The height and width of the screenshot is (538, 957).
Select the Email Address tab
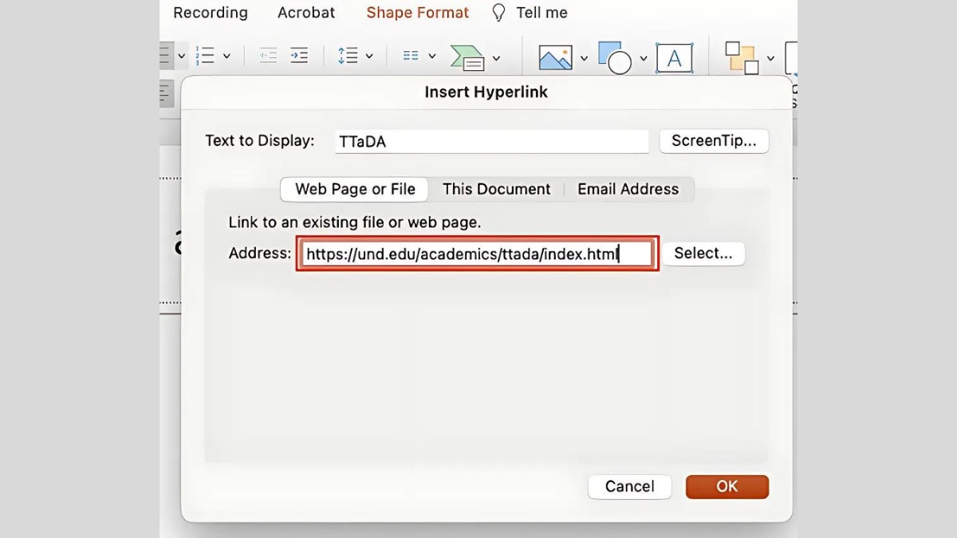628,189
